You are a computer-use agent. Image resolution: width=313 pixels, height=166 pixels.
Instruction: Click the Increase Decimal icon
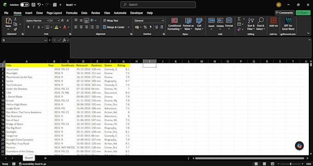pos(156,27)
